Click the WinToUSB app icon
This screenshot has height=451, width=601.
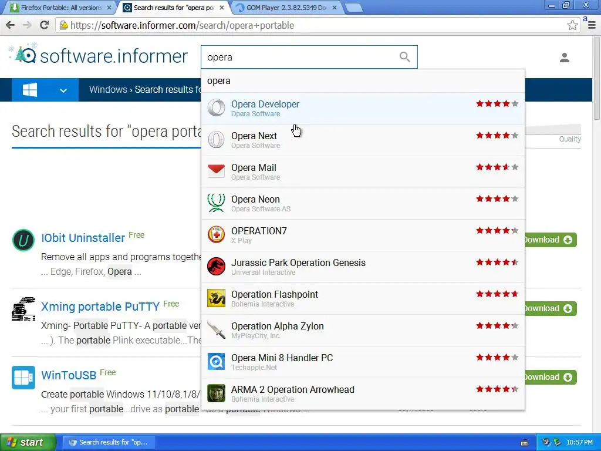23,378
